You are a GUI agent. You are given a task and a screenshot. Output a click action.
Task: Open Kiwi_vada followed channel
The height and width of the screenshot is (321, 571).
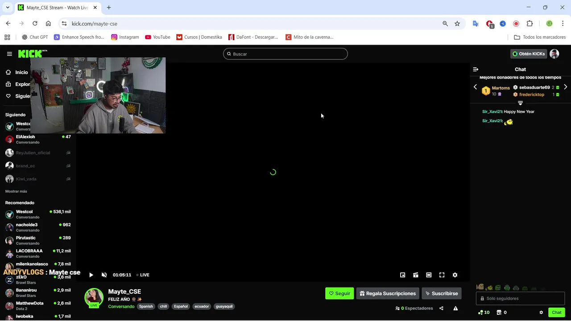38,179
